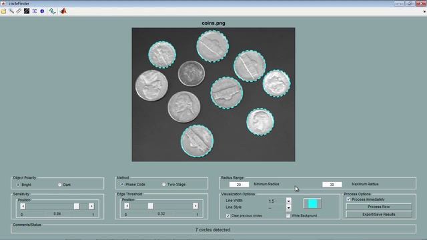Toggle Clear previous circles checkbox

point(228,216)
